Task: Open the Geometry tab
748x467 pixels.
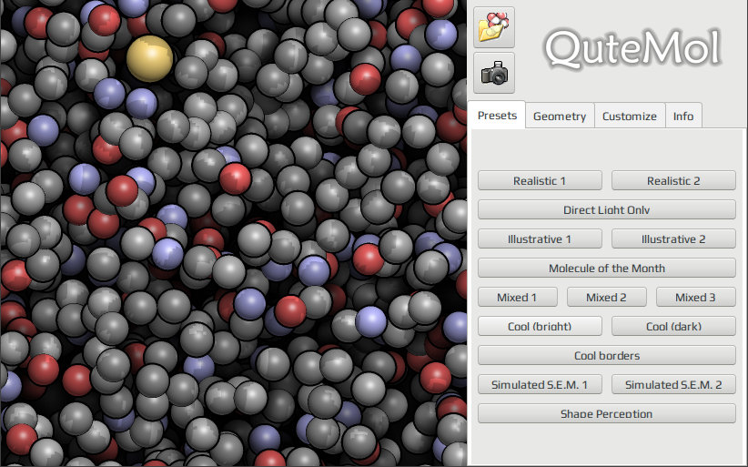Action: pos(560,116)
